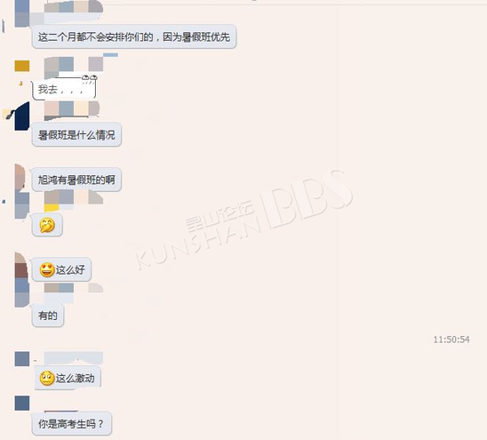Click the avatar beside the giggling emoji message
This screenshot has height=440, width=487.
tap(22, 205)
